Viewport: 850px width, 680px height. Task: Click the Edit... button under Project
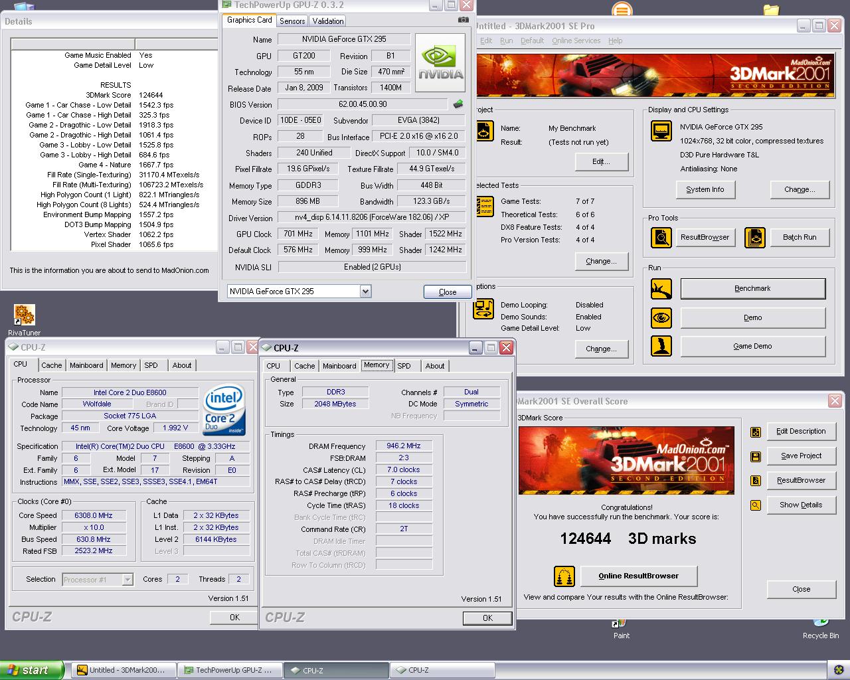[x=601, y=162]
